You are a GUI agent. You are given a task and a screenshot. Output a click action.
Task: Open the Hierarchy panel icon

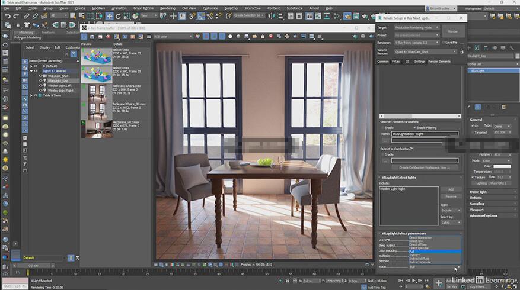pyautogui.click(x=486, y=48)
